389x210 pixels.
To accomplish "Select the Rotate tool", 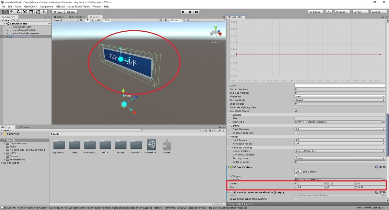I will [x=18, y=12].
